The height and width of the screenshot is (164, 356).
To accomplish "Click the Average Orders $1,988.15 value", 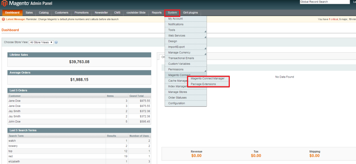I will [x=79, y=80].
